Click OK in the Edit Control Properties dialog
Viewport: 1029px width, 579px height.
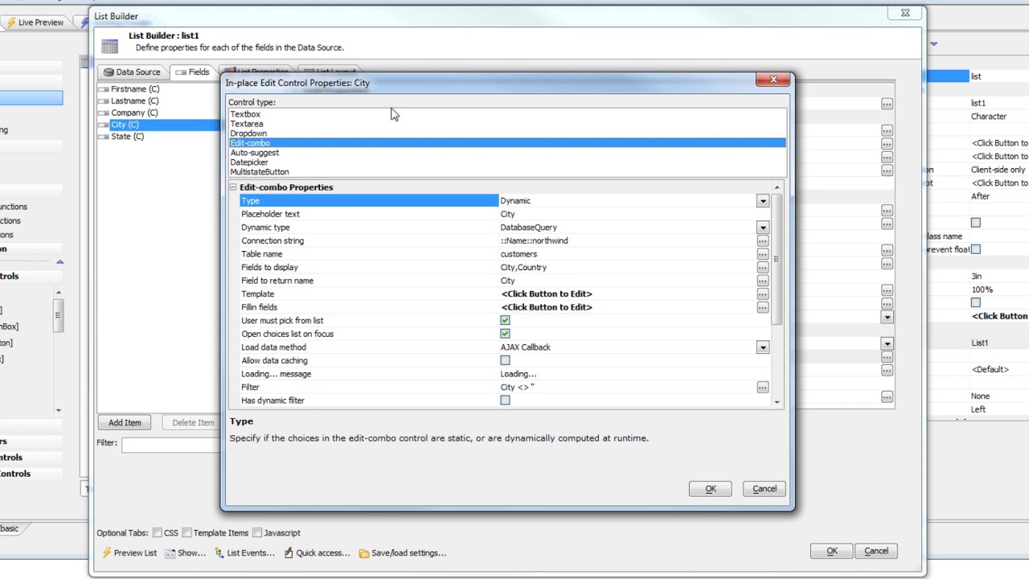[x=711, y=489]
